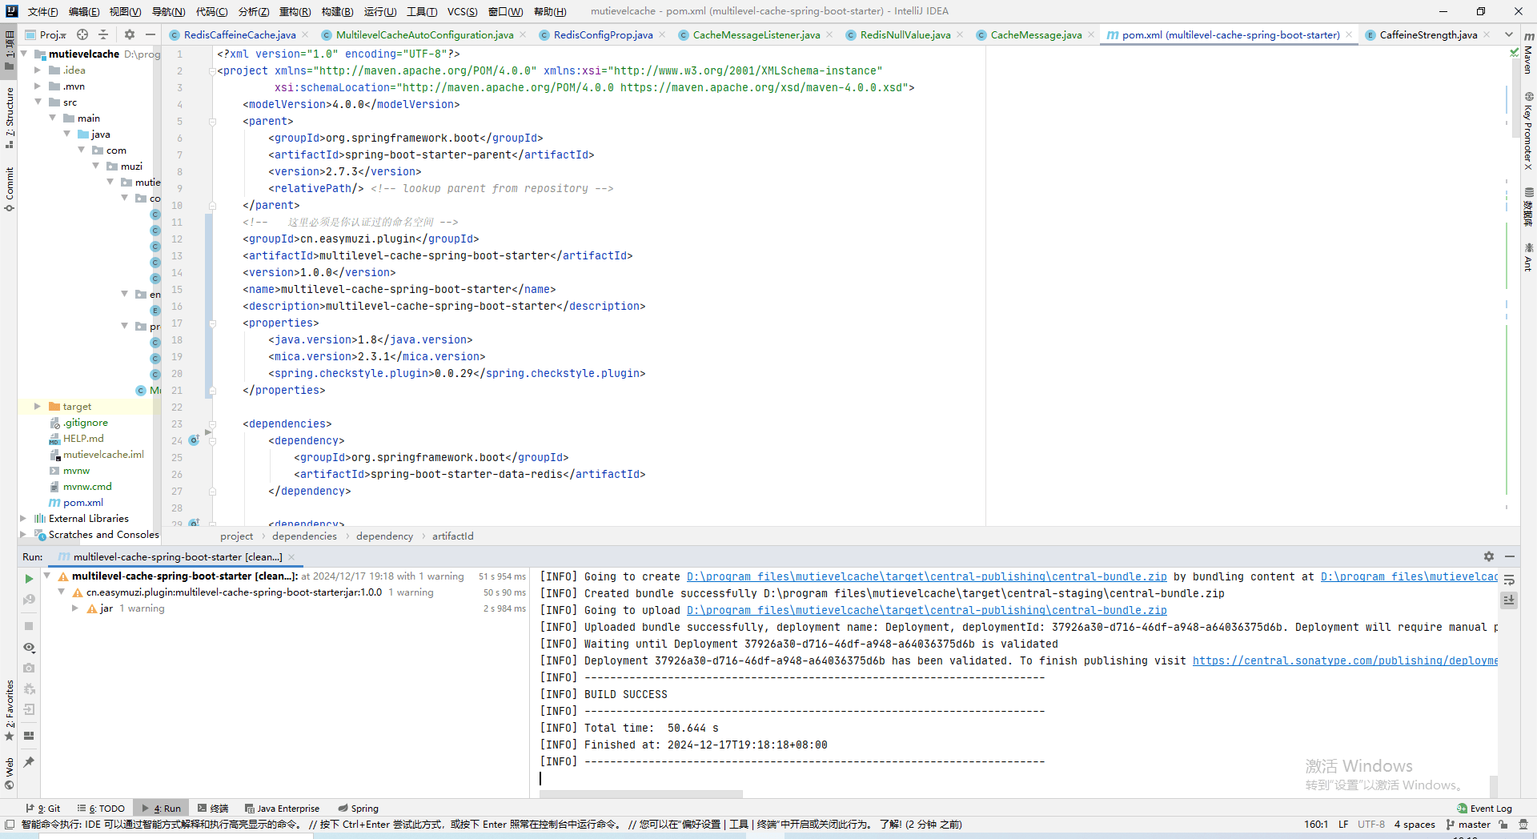
Task: Open Commit side tool window
Action: click(10, 189)
